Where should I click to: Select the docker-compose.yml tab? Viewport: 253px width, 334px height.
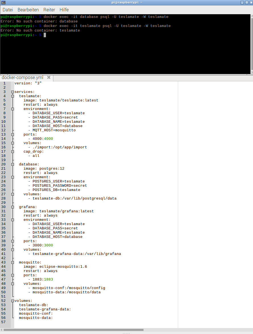[22, 78]
